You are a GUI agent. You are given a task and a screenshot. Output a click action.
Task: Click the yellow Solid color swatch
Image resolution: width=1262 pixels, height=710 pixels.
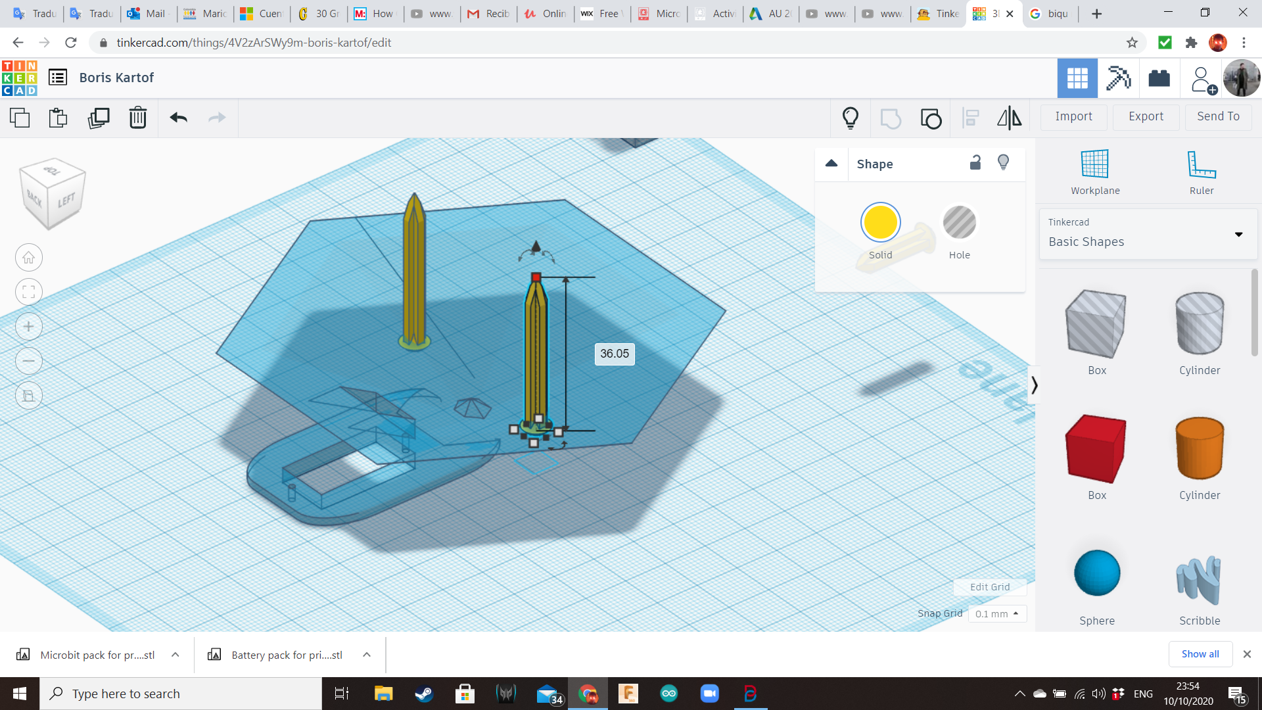pyautogui.click(x=880, y=223)
